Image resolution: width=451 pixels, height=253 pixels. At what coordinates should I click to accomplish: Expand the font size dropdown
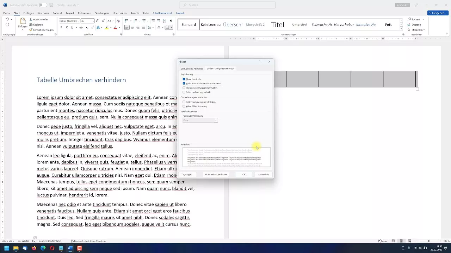(x=93, y=21)
